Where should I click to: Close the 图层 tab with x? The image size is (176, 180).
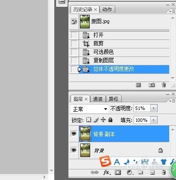[x=86, y=99]
